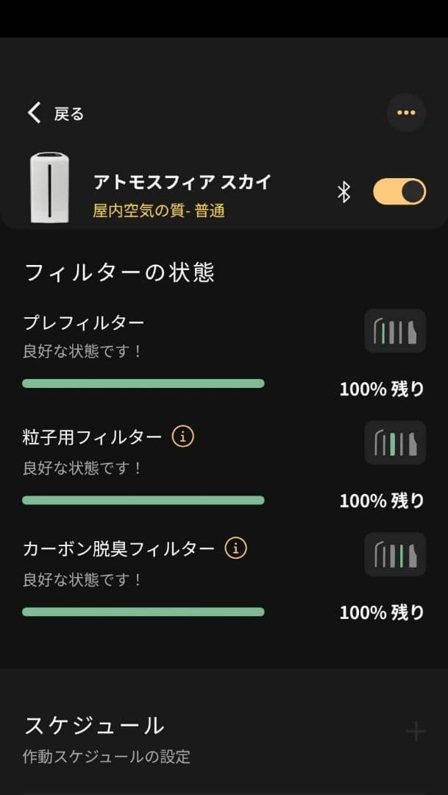Toggle the Atmosphere Sky power switch
This screenshot has height=795, width=448.
click(x=399, y=192)
